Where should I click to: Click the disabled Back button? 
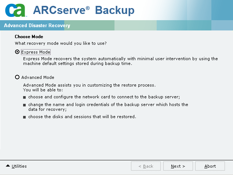[x=146, y=166]
